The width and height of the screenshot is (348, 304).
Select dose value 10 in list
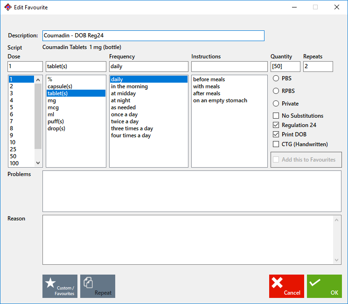coord(21,142)
